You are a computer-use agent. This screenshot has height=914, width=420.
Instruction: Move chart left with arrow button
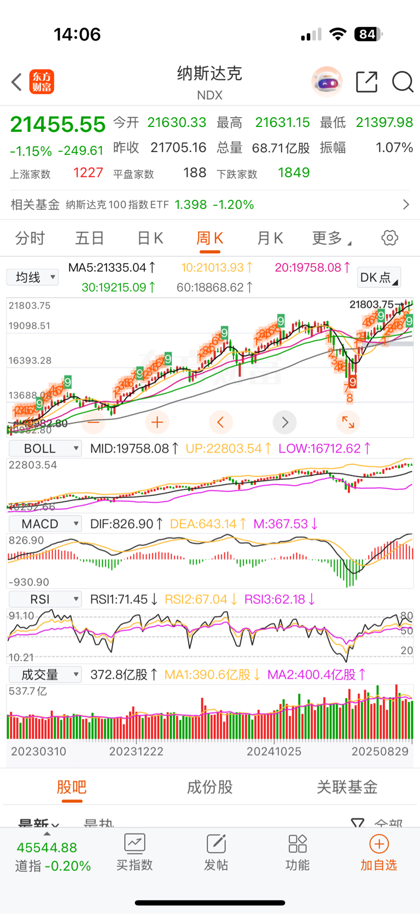221,422
